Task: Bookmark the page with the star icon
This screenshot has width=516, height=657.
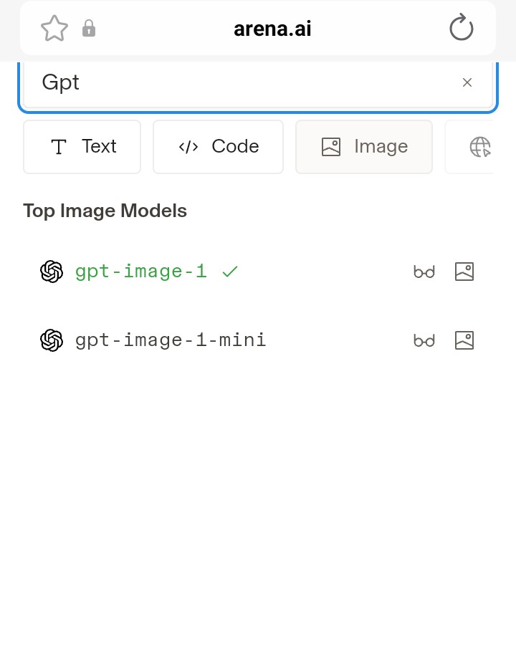Action: point(54,29)
